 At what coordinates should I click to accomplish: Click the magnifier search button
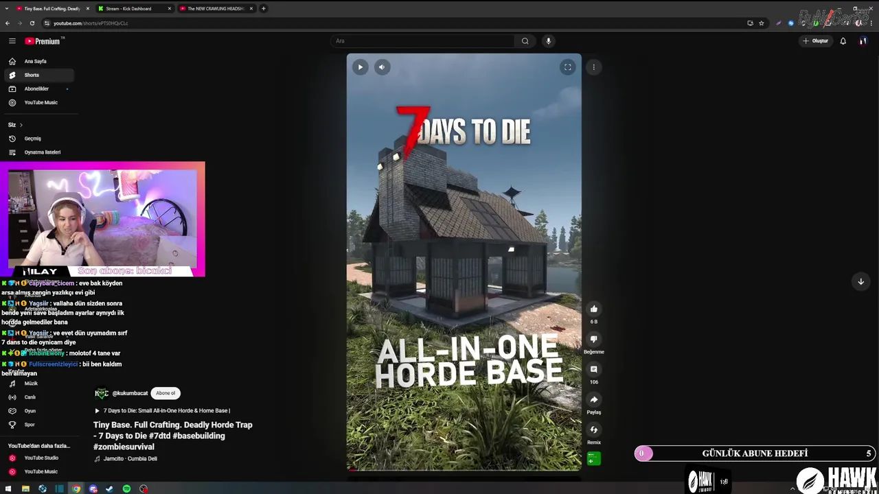(525, 41)
